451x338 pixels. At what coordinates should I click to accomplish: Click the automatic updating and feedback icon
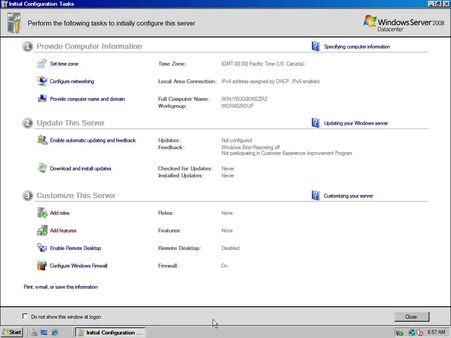[42, 140]
